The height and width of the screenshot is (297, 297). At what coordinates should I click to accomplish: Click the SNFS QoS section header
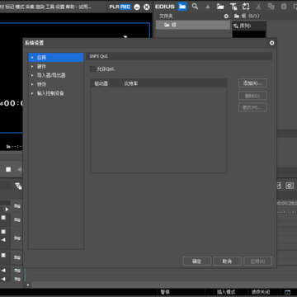tap(179, 56)
